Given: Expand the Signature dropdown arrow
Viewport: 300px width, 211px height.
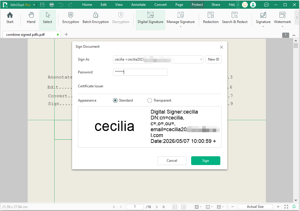Looking at the screenshot, I should point(263,26).
